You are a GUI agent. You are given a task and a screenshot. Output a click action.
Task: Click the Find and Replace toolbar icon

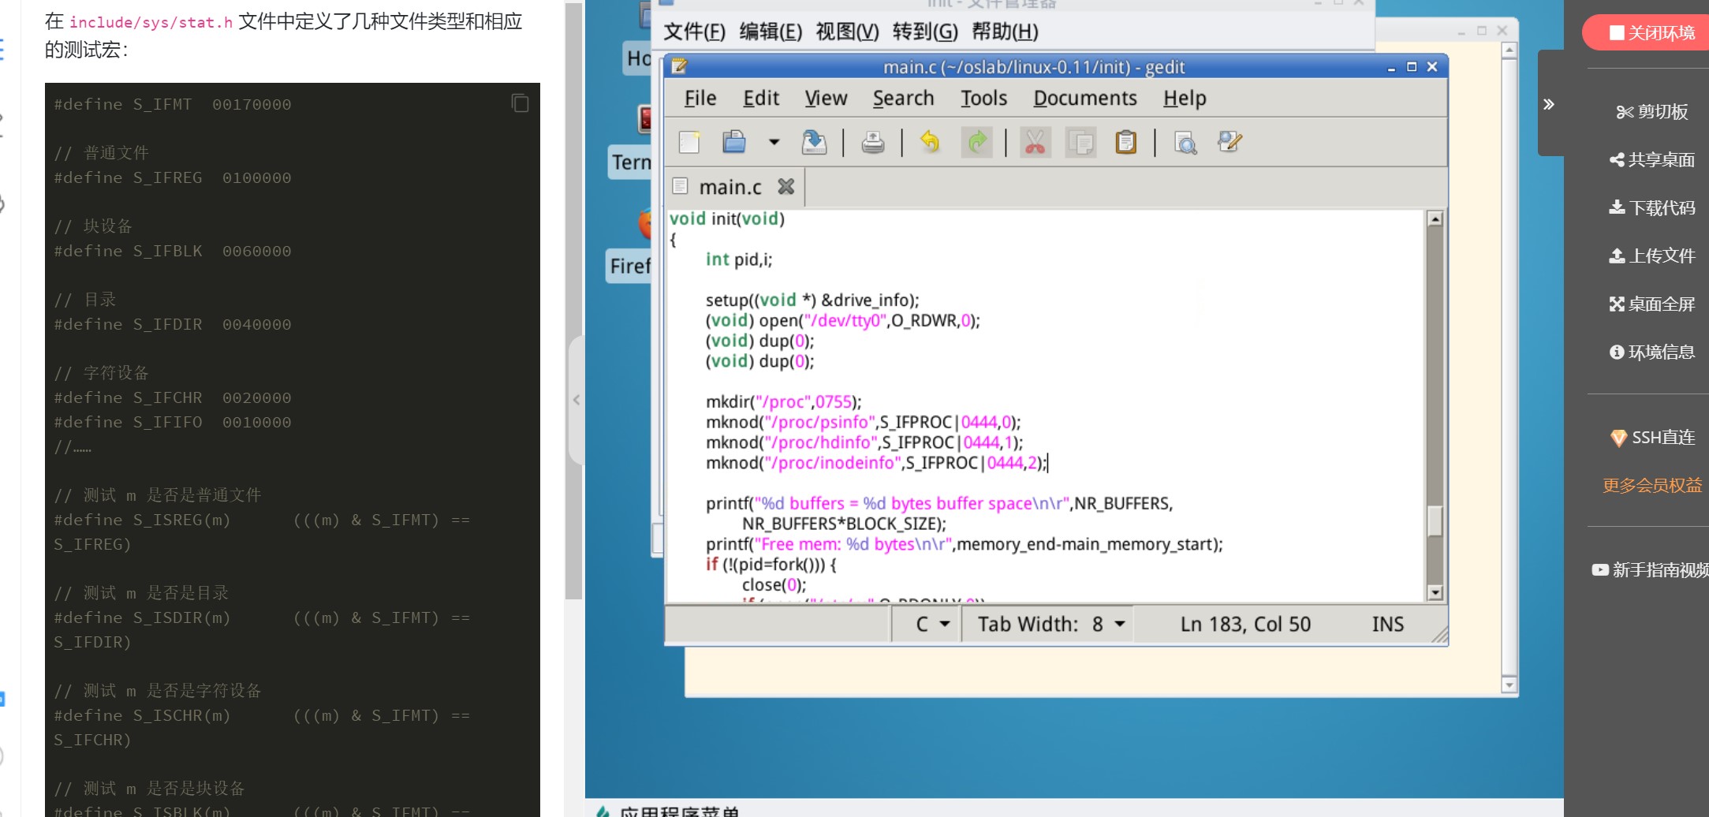(x=1230, y=143)
